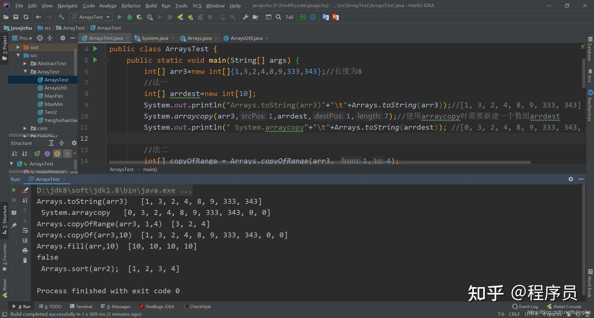Image resolution: width=594 pixels, height=318 pixels.
Task: Rerun ArraysTest from Run panel
Action: [x=14, y=190]
